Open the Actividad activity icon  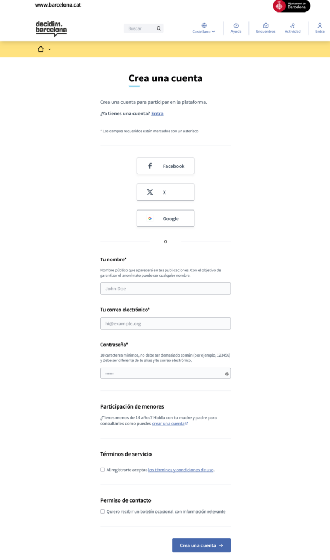pyautogui.click(x=293, y=26)
